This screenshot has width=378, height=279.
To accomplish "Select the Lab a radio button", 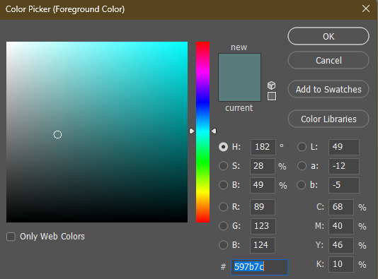I will coord(302,166).
